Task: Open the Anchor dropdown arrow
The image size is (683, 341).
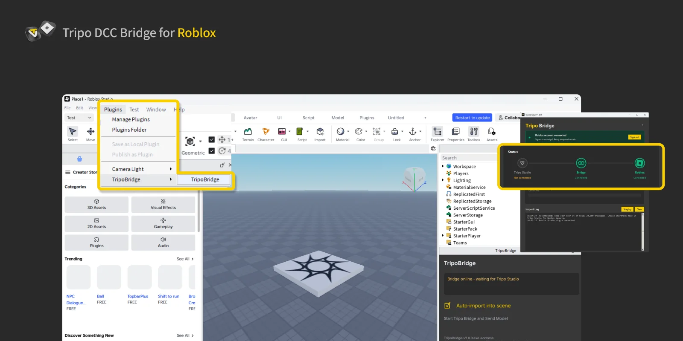Action: (x=420, y=131)
